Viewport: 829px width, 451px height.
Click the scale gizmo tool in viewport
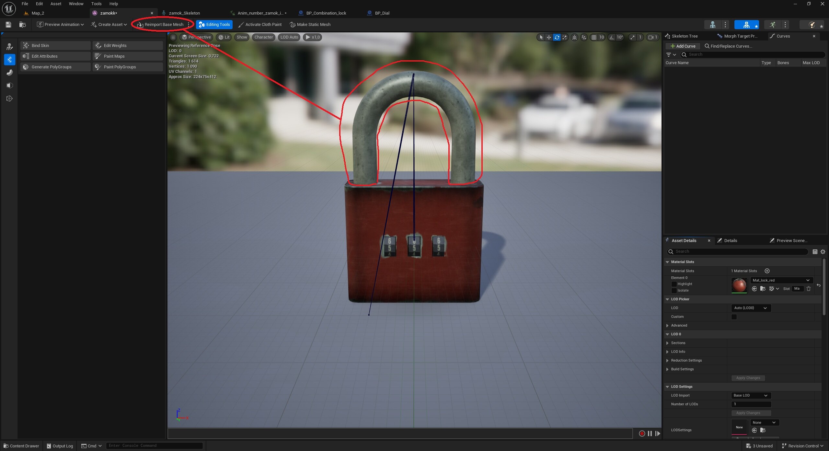coord(565,37)
